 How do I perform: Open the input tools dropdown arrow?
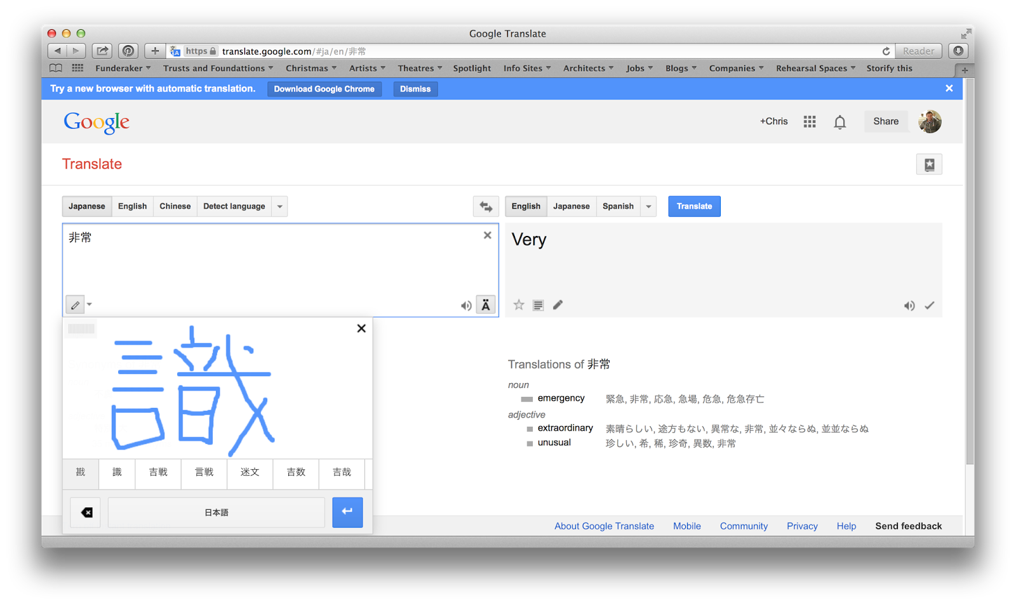[90, 305]
